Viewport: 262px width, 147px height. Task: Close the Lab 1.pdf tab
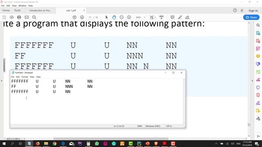(x=84, y=10)
